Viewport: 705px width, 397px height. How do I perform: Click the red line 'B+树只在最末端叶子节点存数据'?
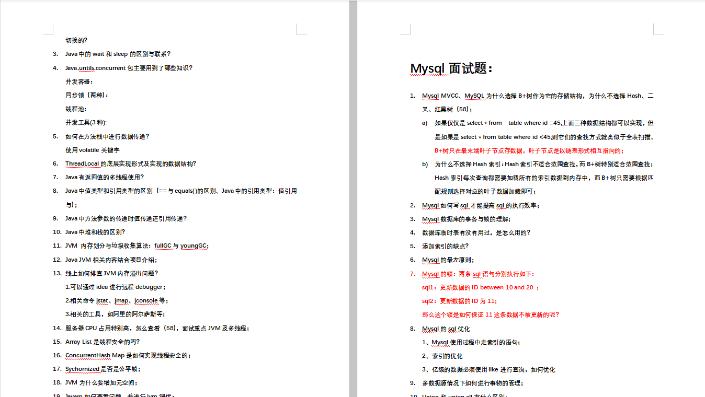[529, 150]
